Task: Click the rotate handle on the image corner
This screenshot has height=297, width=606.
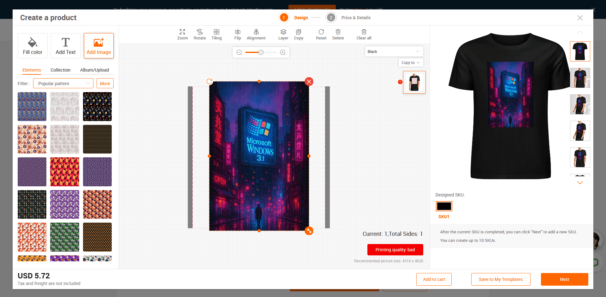Action: tap(209, 81)
